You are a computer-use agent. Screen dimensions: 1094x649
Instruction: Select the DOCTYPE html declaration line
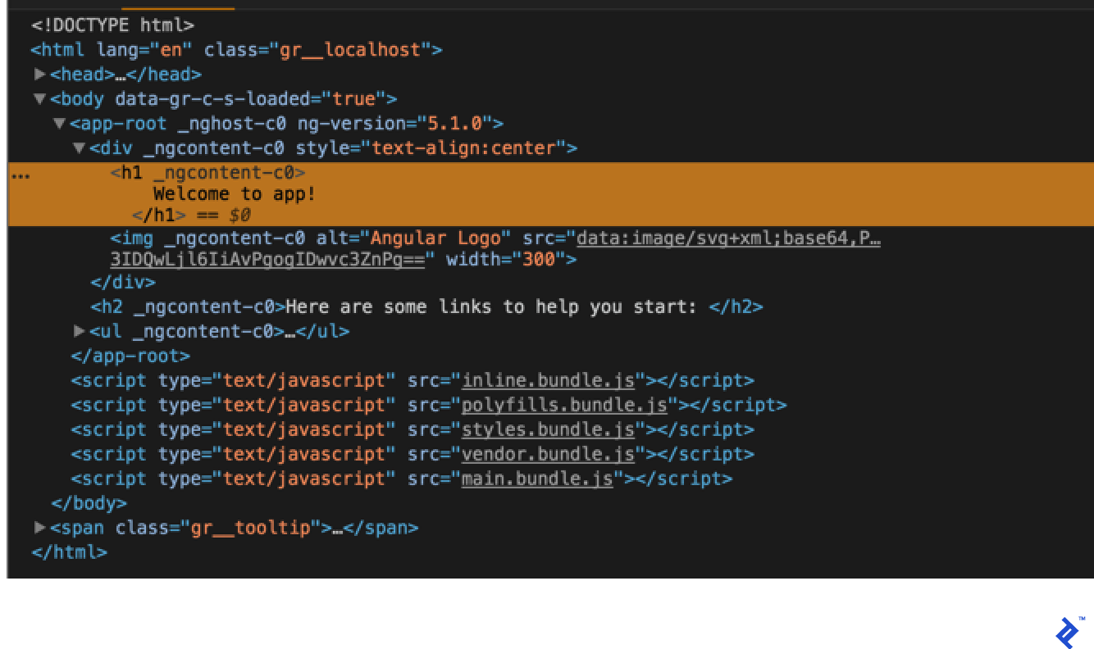point(112,25)
